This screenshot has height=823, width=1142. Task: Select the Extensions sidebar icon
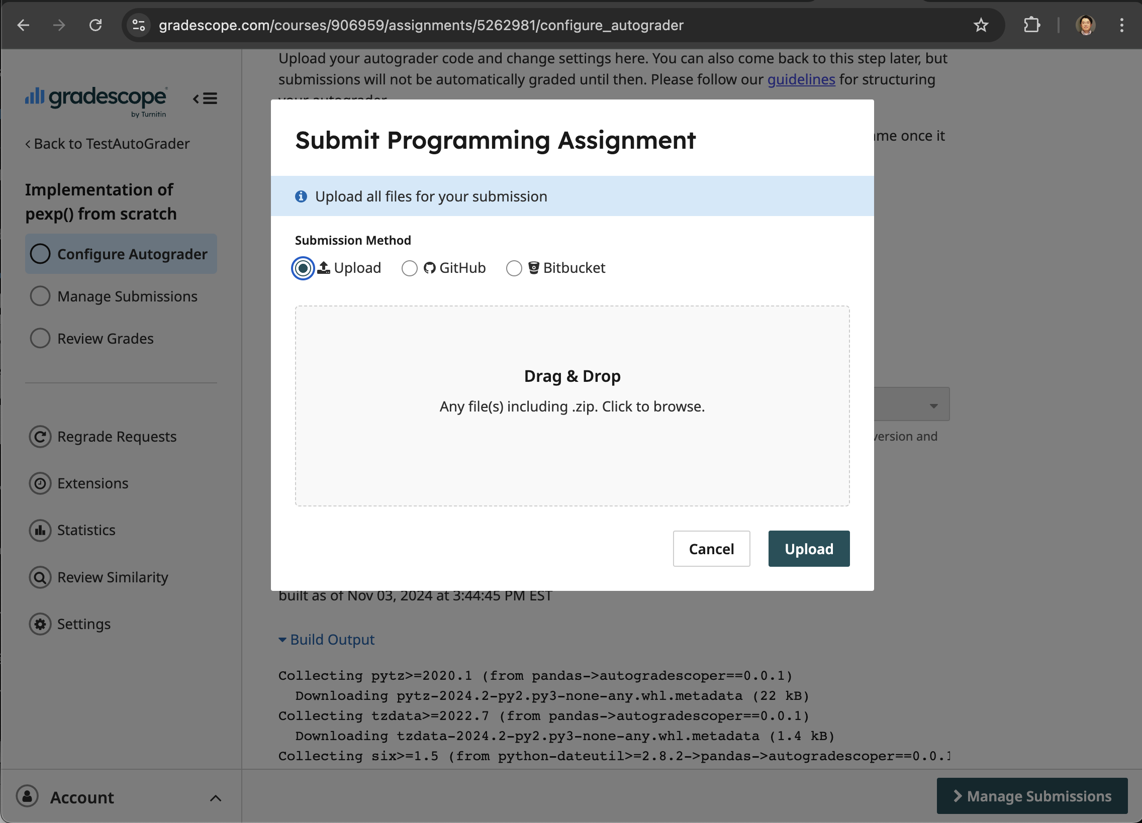40,483
